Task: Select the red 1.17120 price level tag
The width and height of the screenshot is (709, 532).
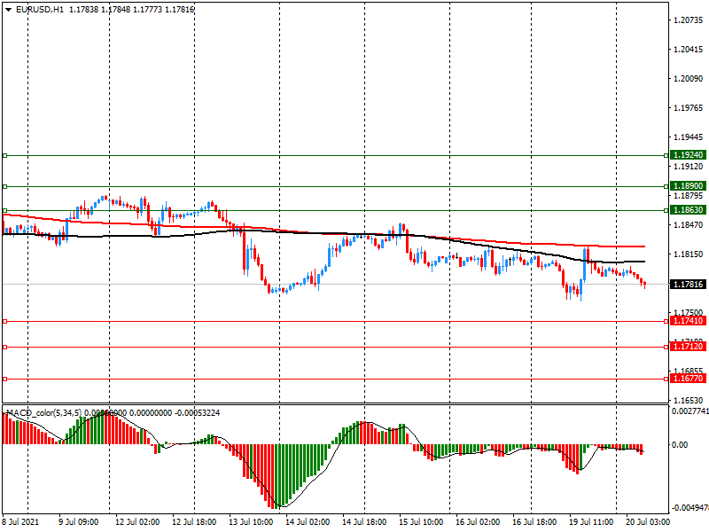Action: 688,348
